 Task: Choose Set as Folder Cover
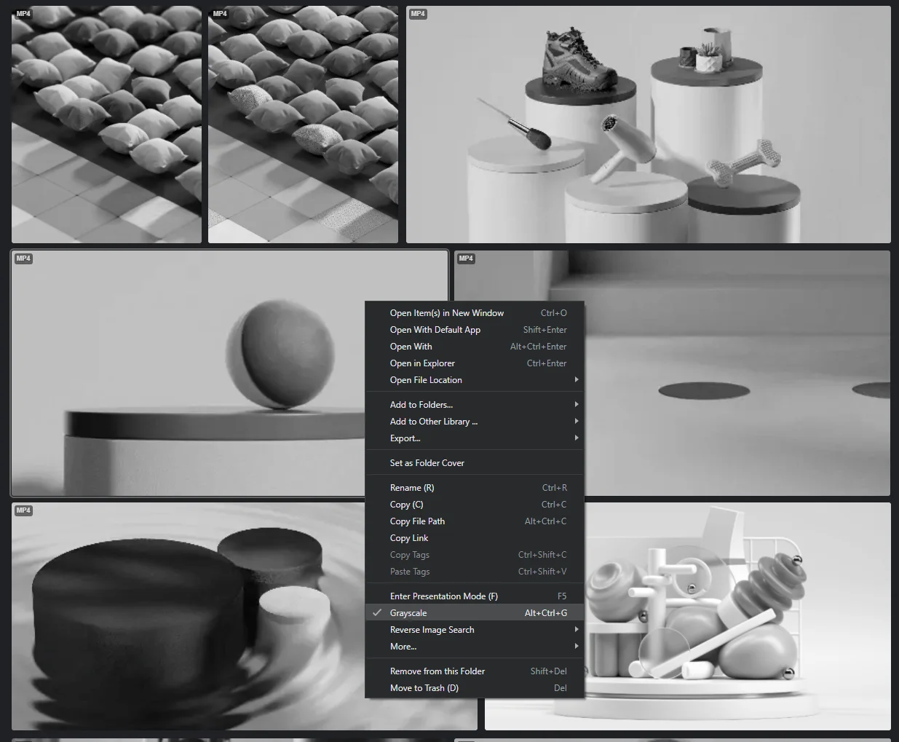pyautogui.click(x=427, y=463)
